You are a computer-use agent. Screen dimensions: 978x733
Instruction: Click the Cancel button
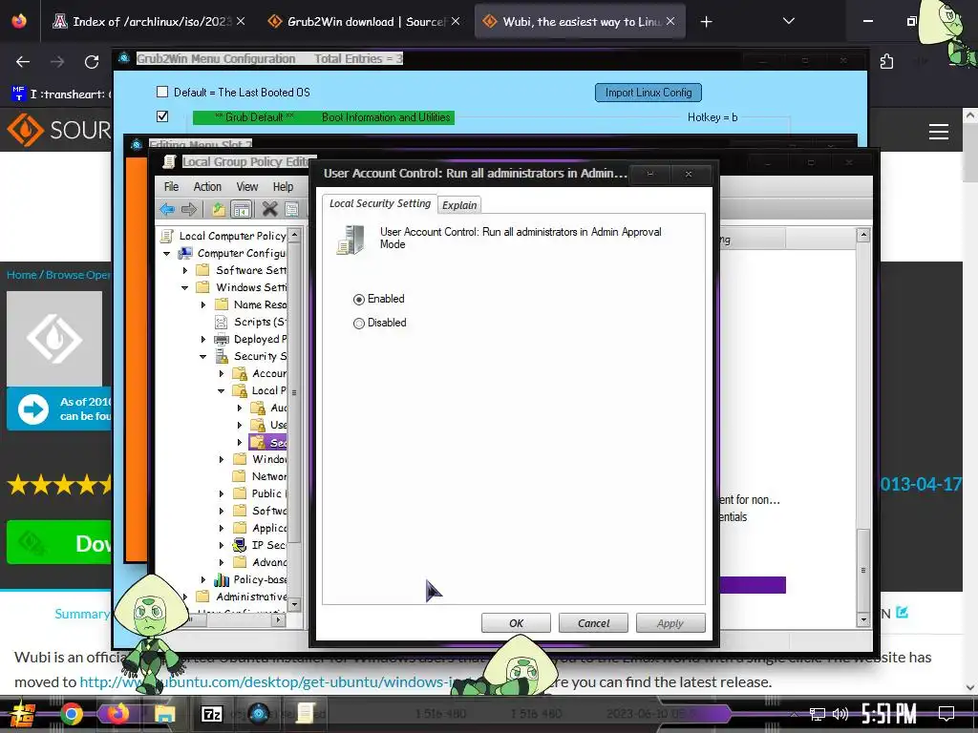click(x=593, y=623)
